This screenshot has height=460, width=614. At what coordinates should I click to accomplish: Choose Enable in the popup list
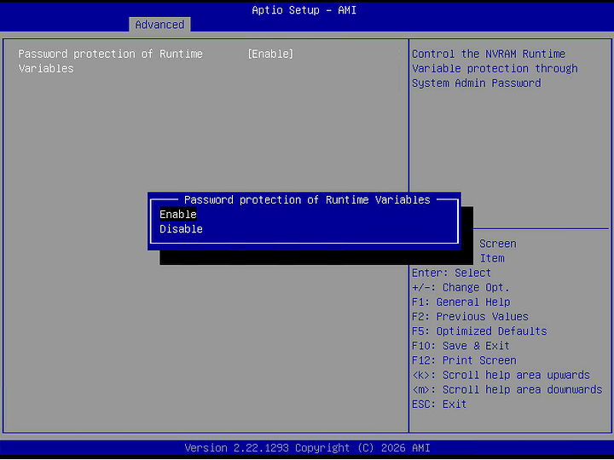(178, 215)
